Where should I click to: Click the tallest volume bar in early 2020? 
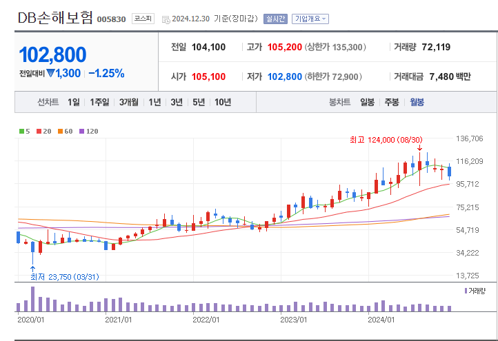[x=32, y=299]
